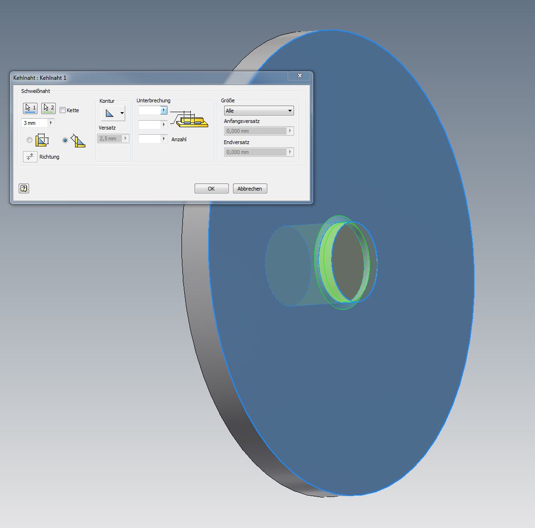
Task: Click the 3 mm leg length field
Action: (34, 123)
